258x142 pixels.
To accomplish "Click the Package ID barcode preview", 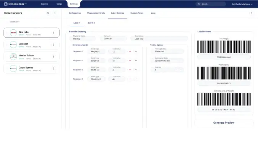I will [x=224, y=73].
